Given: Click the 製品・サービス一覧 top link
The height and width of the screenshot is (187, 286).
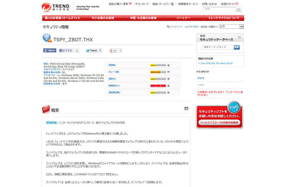Looking at the screenshot, I should pyautogui.click(x=163, y=4).
